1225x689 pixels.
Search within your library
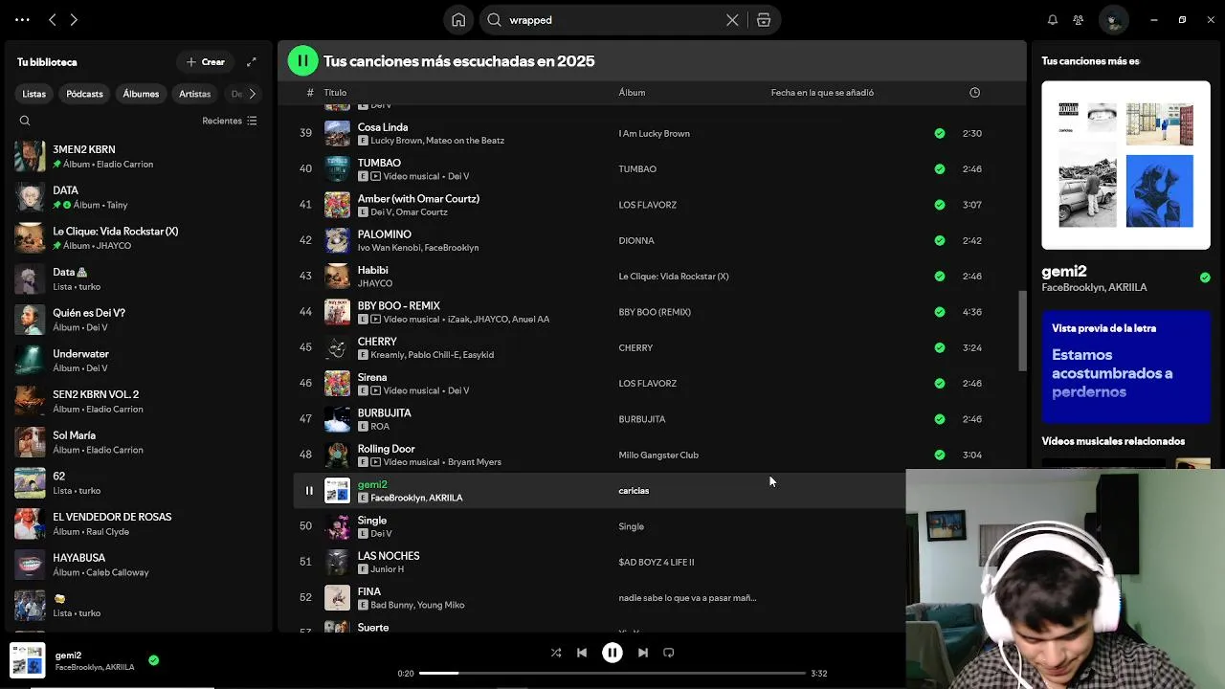[x=25, y=121]
